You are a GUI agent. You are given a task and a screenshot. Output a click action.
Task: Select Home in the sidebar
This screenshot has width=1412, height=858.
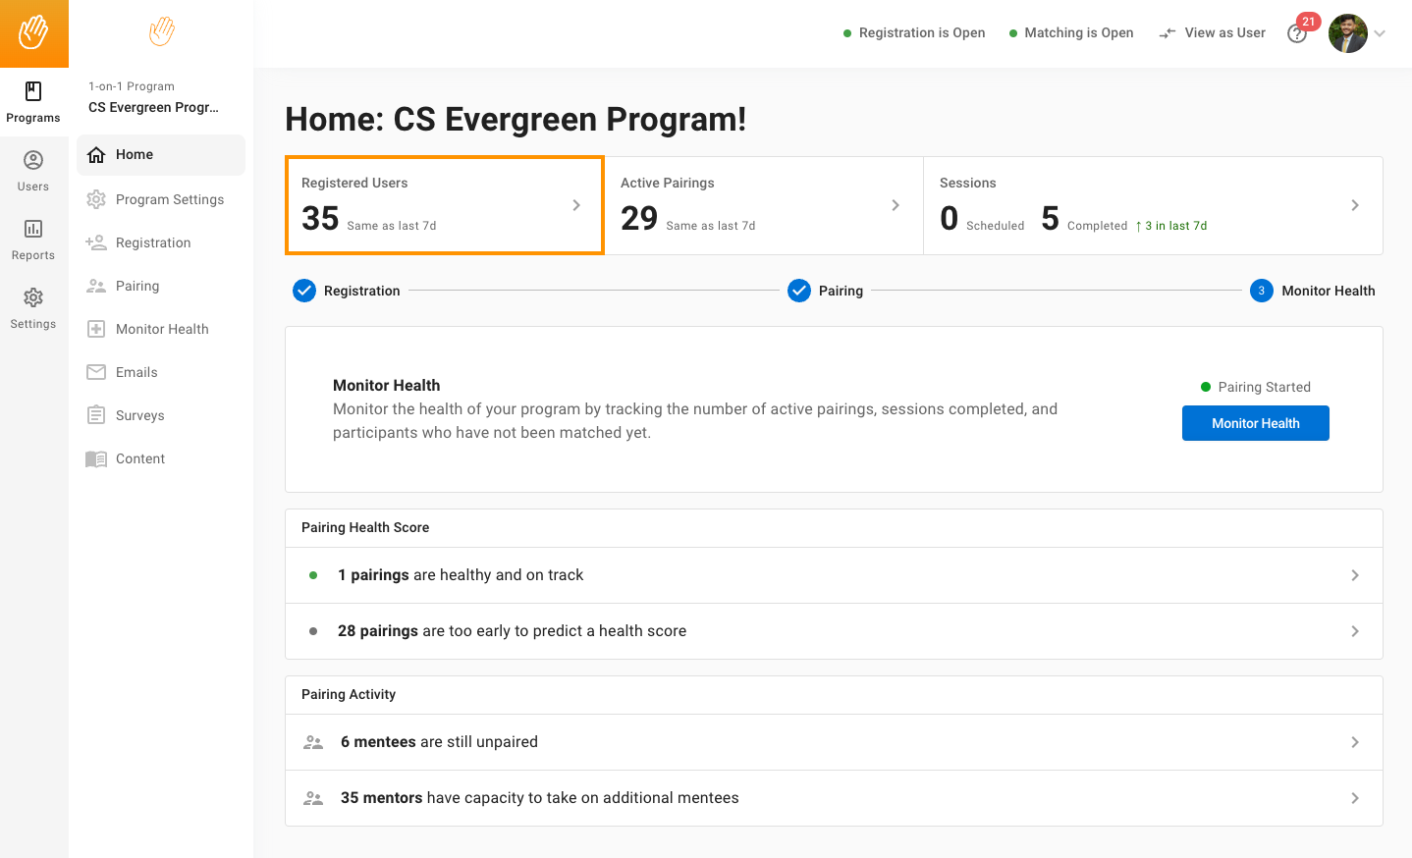click(x=161, y=155)
